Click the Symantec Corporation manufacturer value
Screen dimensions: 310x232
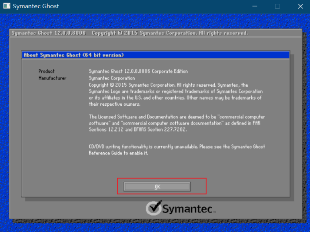pos(112,78)
